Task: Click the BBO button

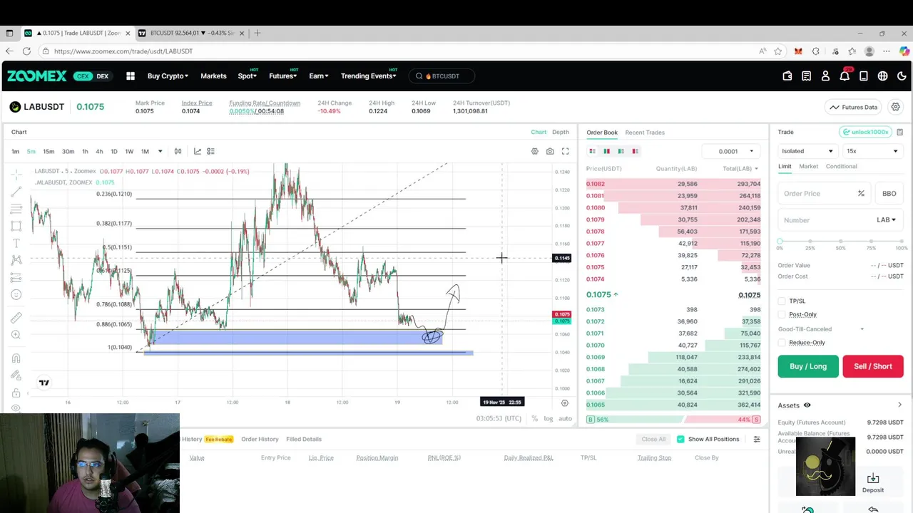Action: click(x=889, y=194)
